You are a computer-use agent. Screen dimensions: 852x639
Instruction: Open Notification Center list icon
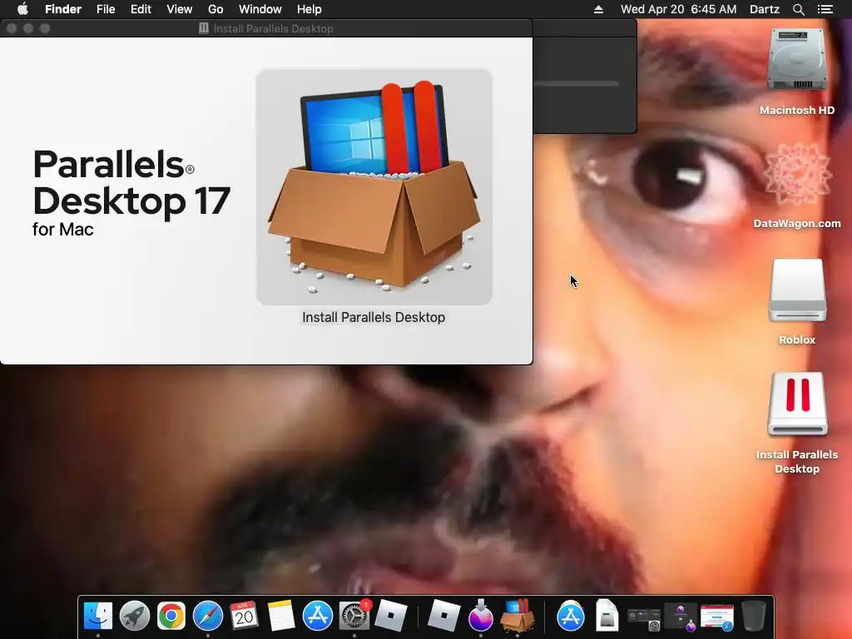pyautogui.click(x=825, y=9)
